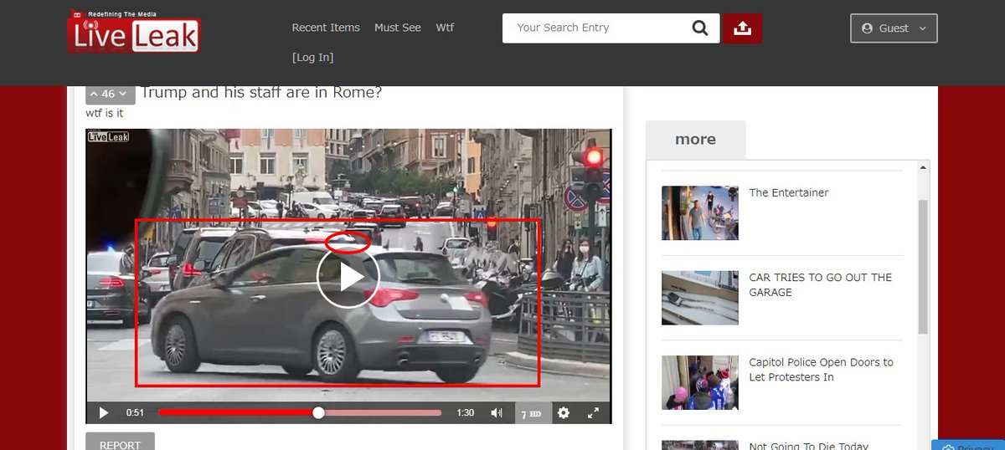Open CAR TRIES TO GO OUT THE GARAGE

coord(821,285)
